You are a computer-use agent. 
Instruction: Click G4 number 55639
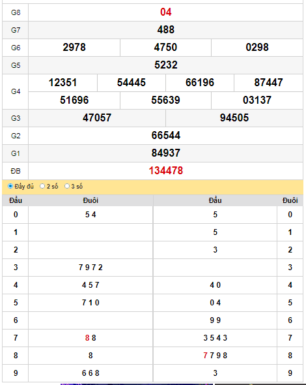coord(165,100)
